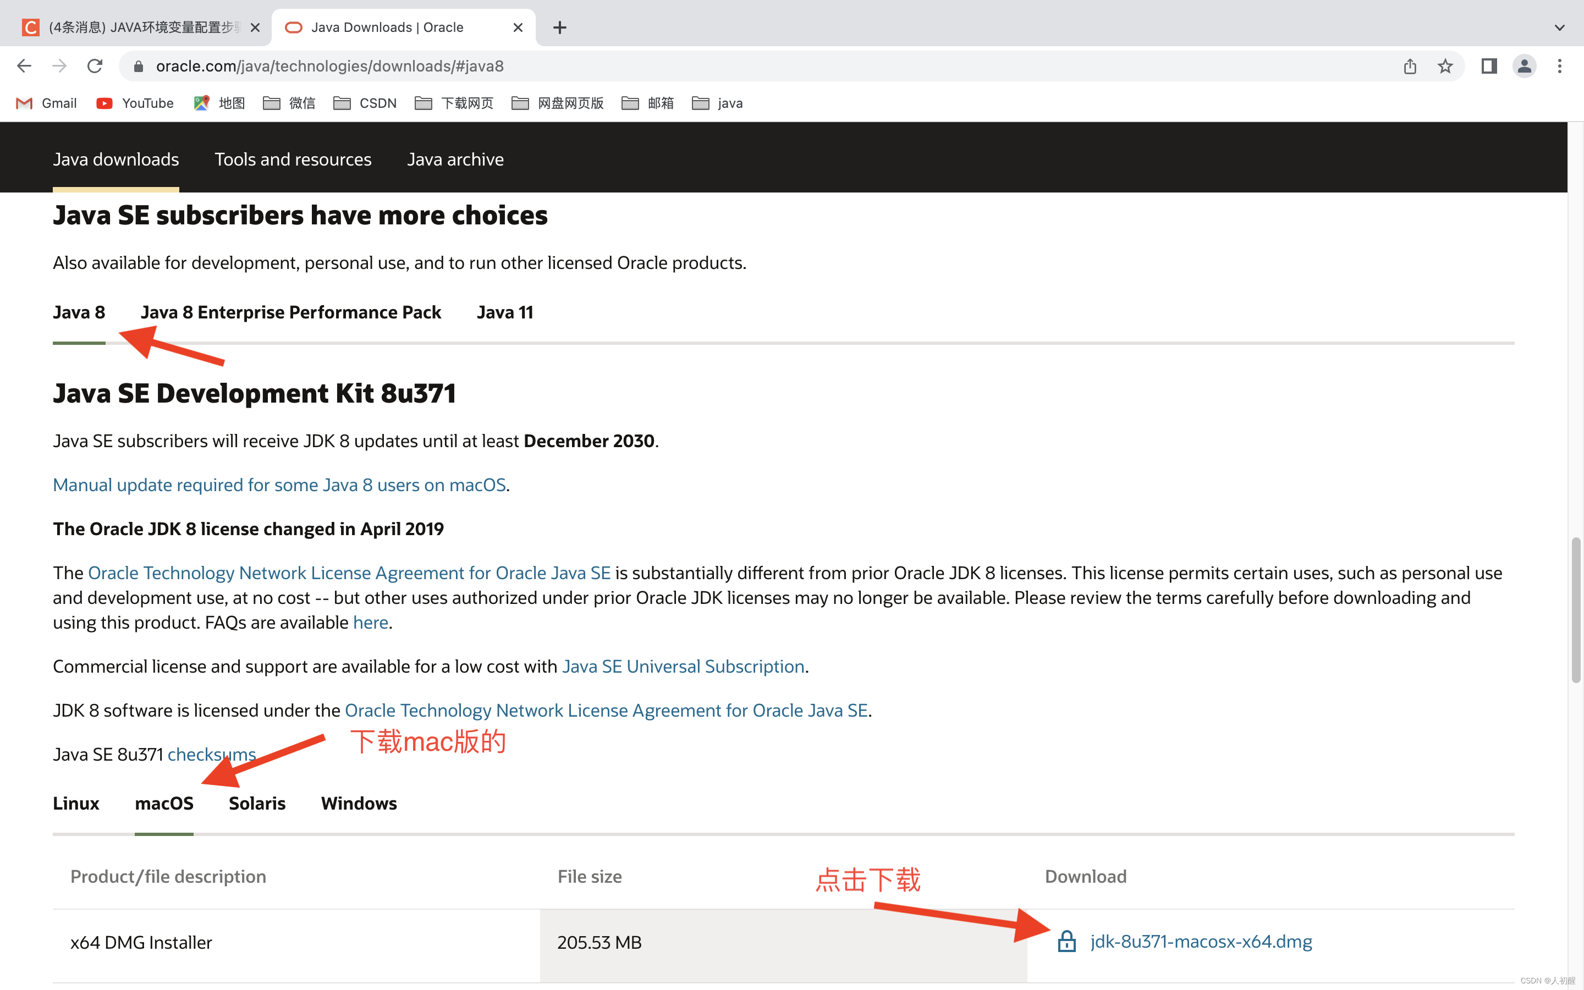
Task: Select the Solaris platform tab
Action: [x=257, y=804]
